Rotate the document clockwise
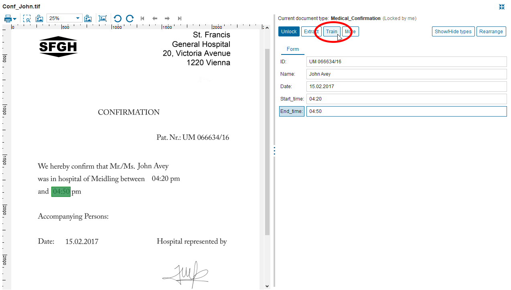Screen dimensions: 511x290 point(130,18)
